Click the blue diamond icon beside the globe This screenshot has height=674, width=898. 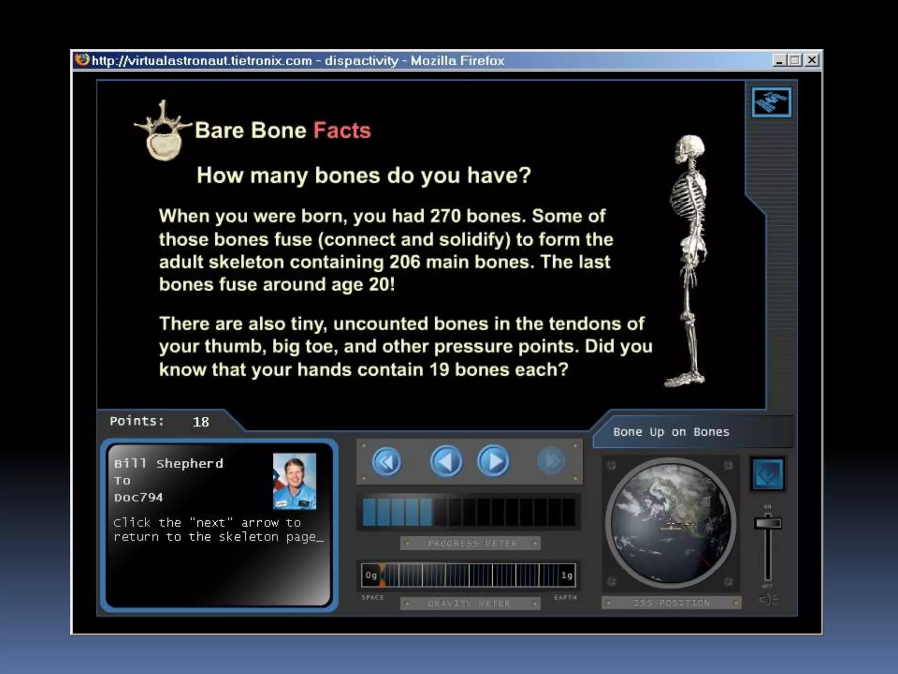click(768, 474)
